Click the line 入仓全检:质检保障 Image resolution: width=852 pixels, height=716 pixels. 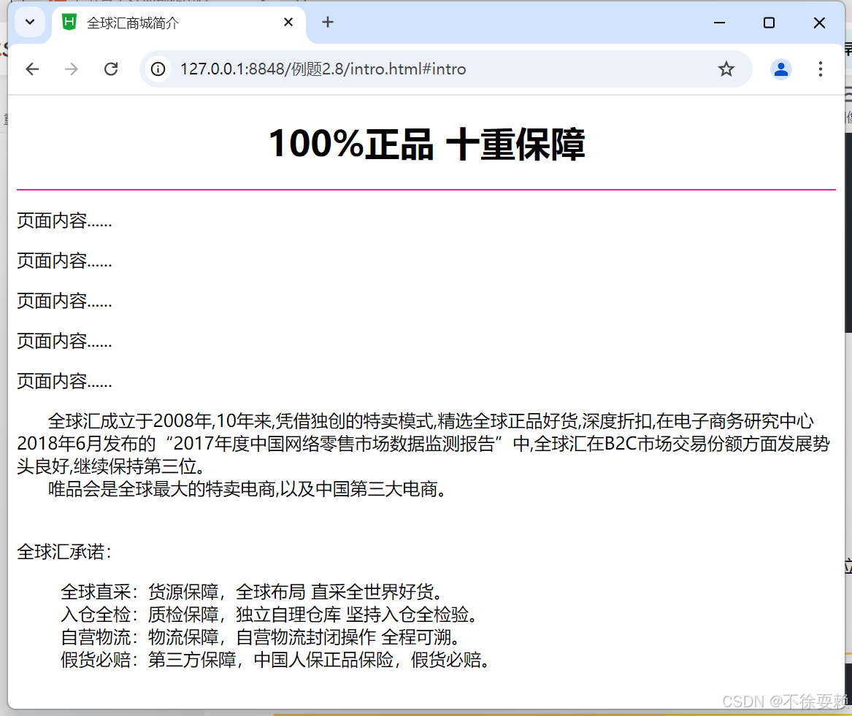(x=269, y=615)
